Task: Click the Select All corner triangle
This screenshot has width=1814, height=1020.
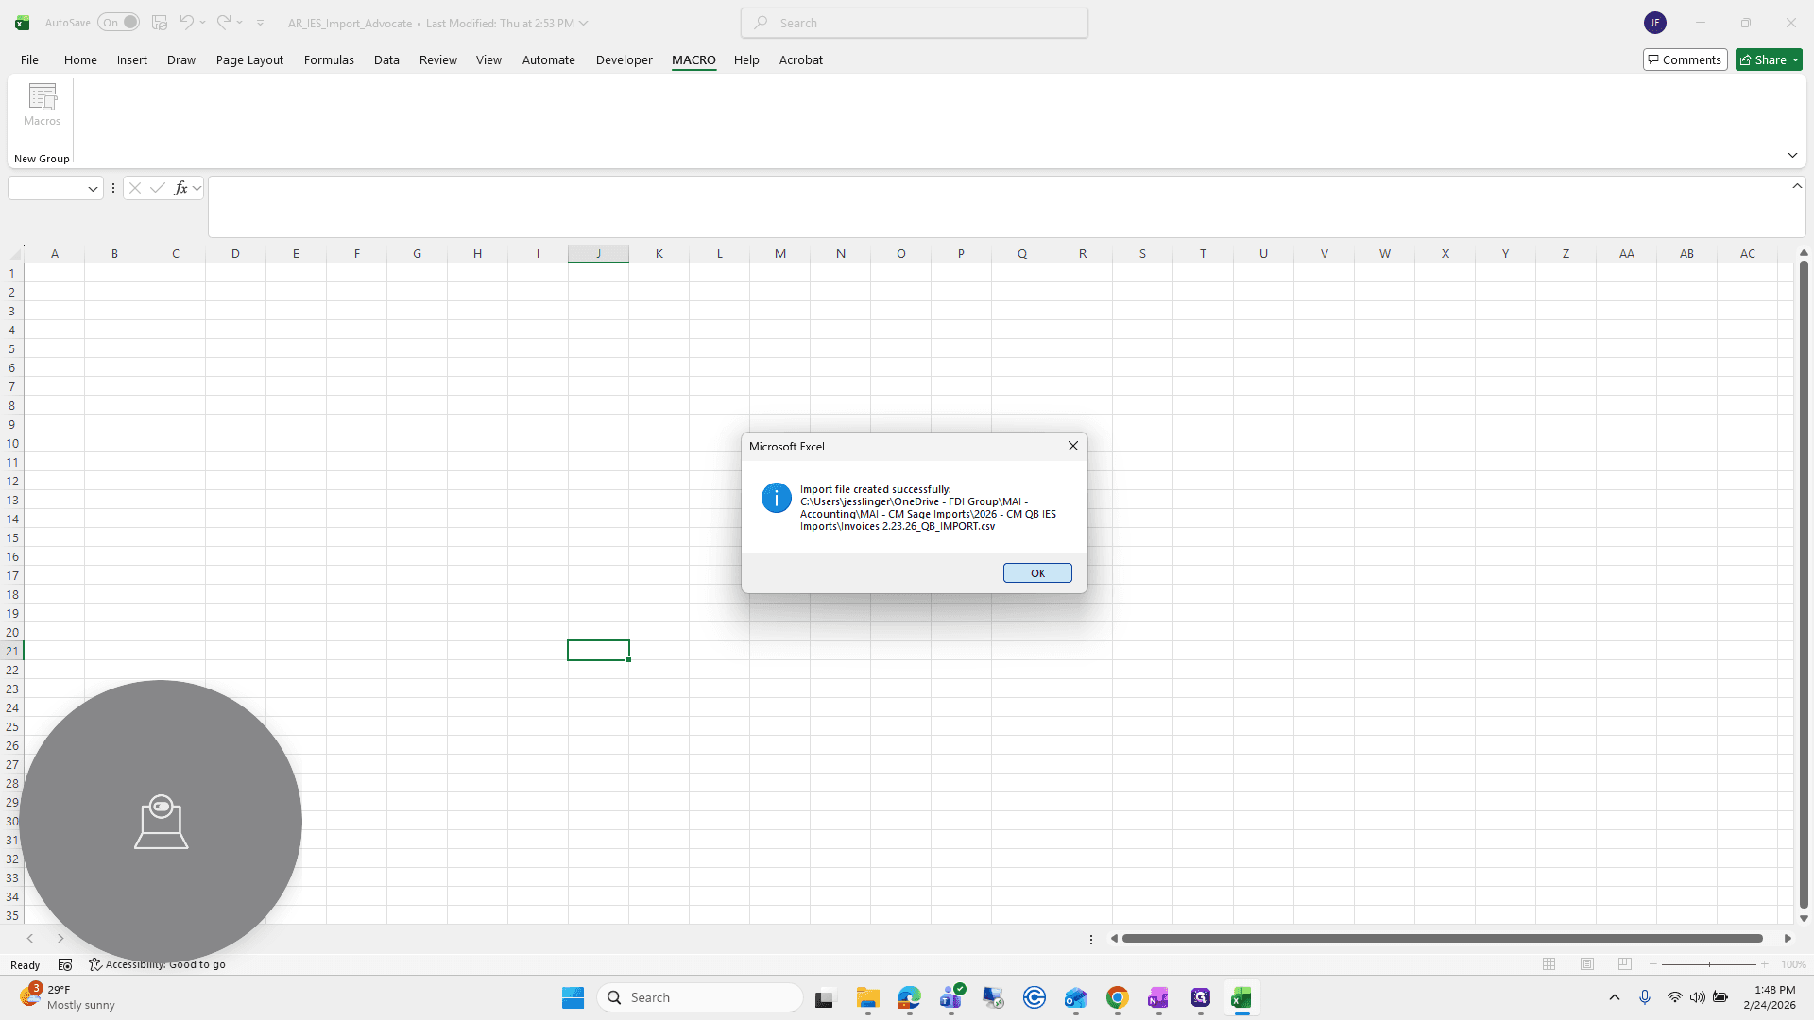Action: click(15, 254)
